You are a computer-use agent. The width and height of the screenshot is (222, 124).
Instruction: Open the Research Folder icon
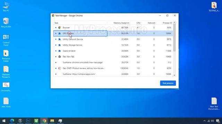pyautogui.click(x=6, y=56)
